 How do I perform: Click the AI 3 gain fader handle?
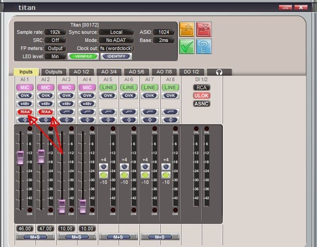pos(62,207)
